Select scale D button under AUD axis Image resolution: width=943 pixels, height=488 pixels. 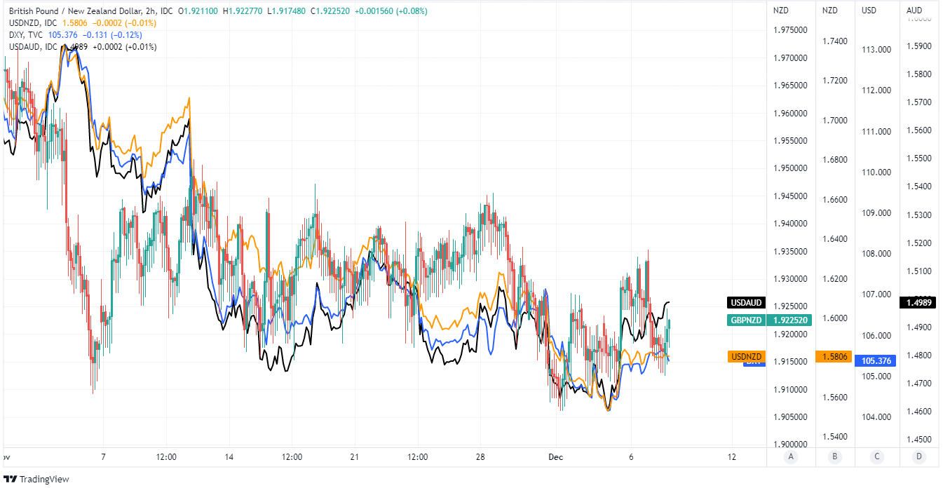tap(919, 456)
